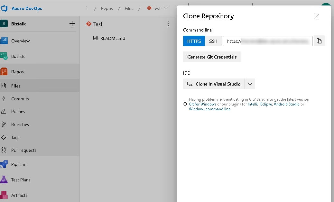Open the Overview sidebar icon
Viewport: 334px width, 202px height.
coord(4,41)
